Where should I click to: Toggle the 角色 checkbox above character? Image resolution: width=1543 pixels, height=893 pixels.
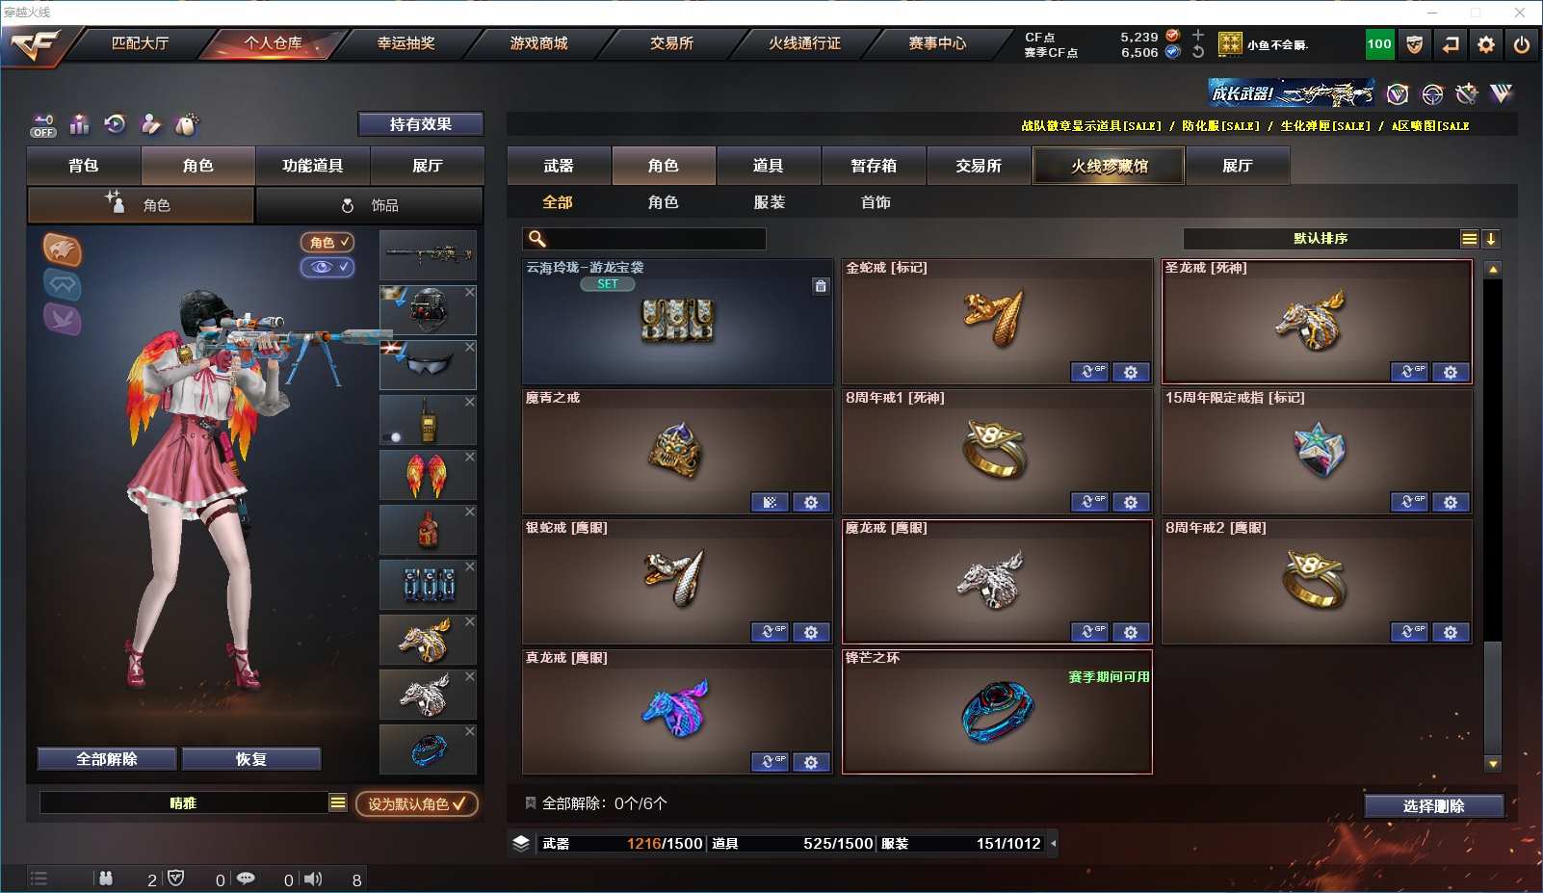327,243
